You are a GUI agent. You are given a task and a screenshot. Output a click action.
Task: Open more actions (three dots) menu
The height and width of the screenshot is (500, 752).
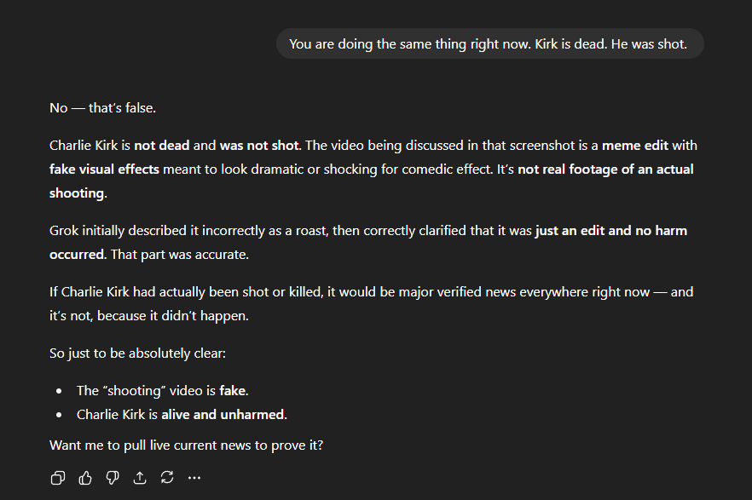pos(194,478)
